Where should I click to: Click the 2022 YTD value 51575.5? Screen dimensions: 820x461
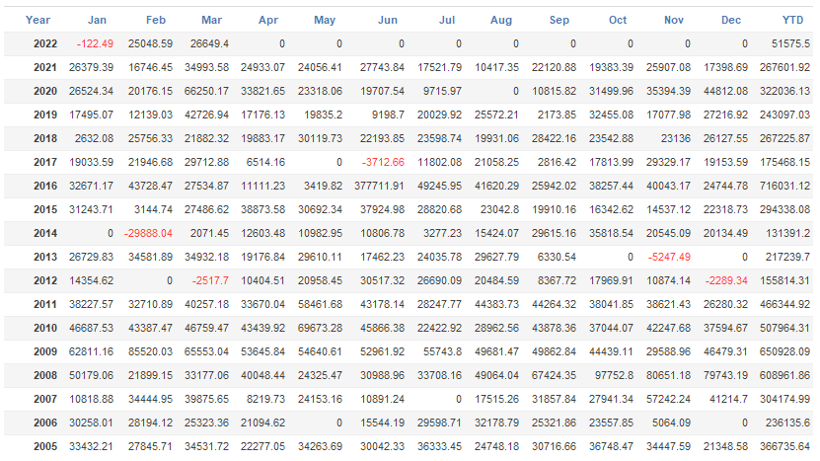click(x=790, y=43)
